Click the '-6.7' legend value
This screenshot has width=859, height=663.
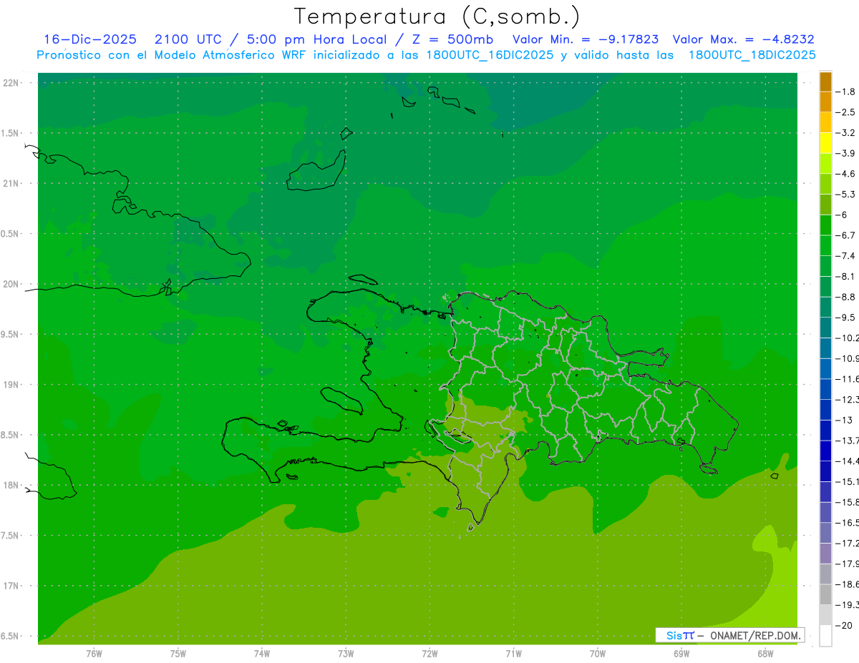(x=845, y=235)
